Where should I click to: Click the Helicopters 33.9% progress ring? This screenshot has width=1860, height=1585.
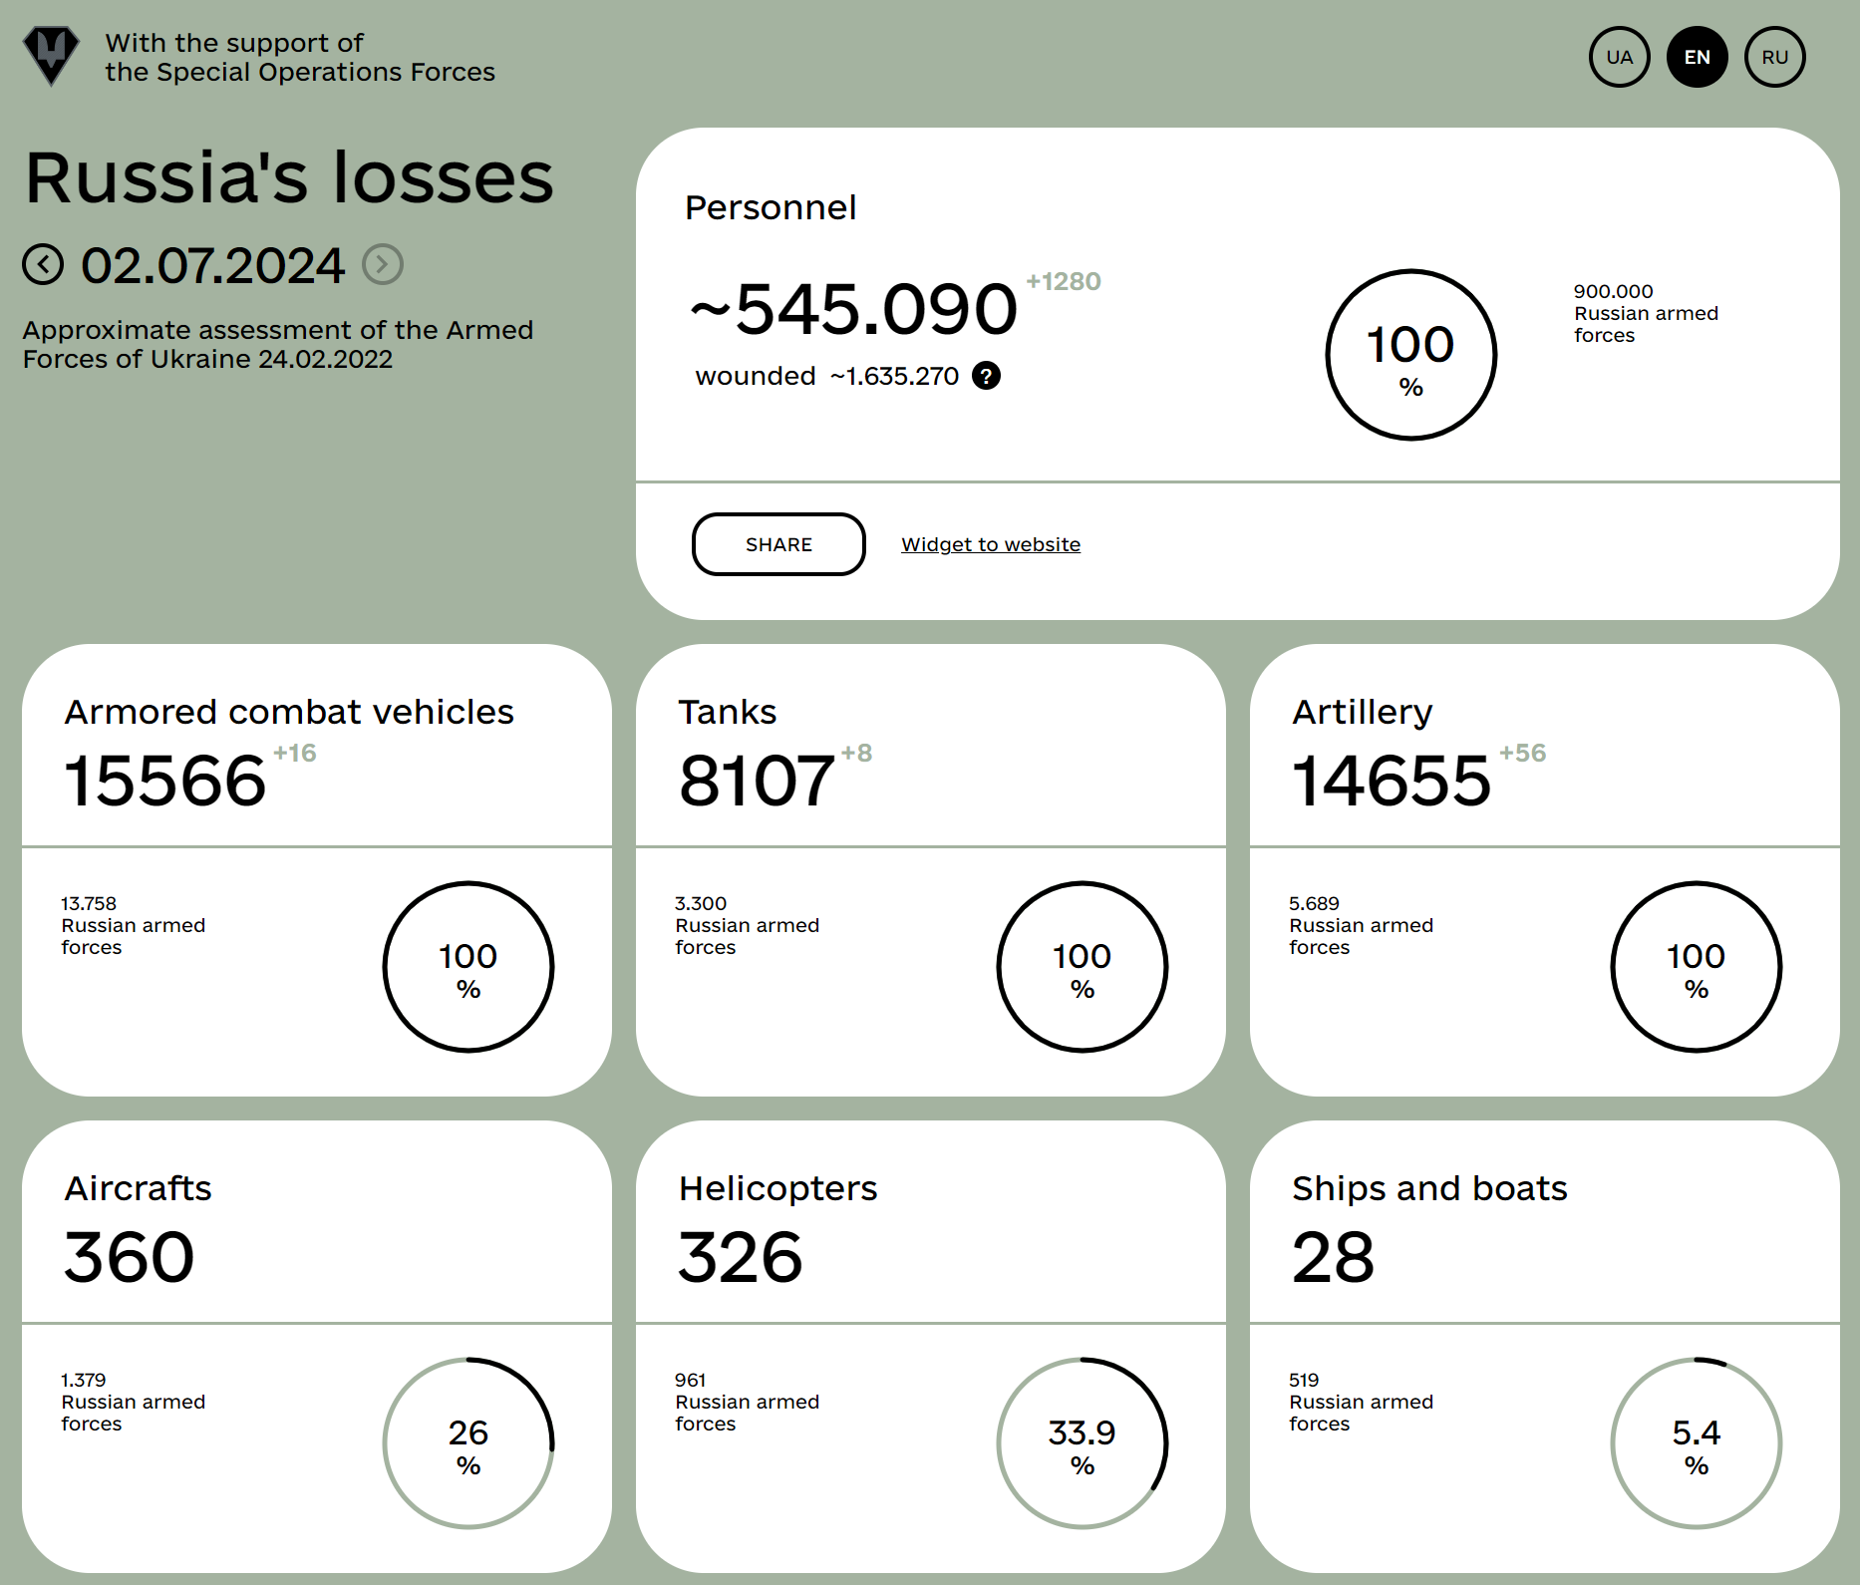(1082, 1442)
